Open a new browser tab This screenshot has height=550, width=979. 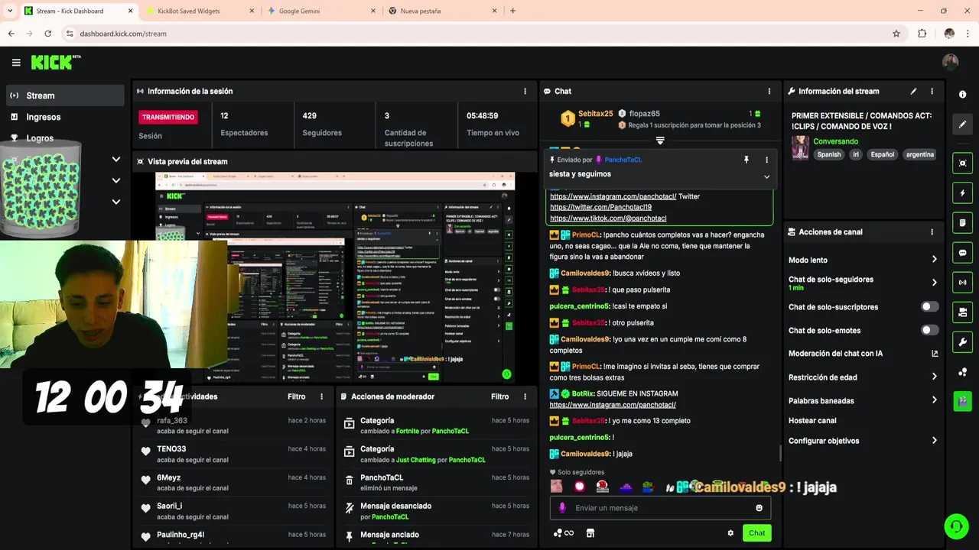[512, 11]
